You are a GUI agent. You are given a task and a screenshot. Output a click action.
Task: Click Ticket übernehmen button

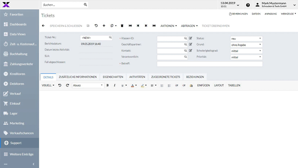pos(216,26)
